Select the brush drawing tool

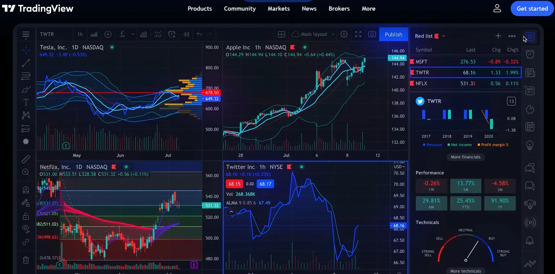tap(26, 90)
